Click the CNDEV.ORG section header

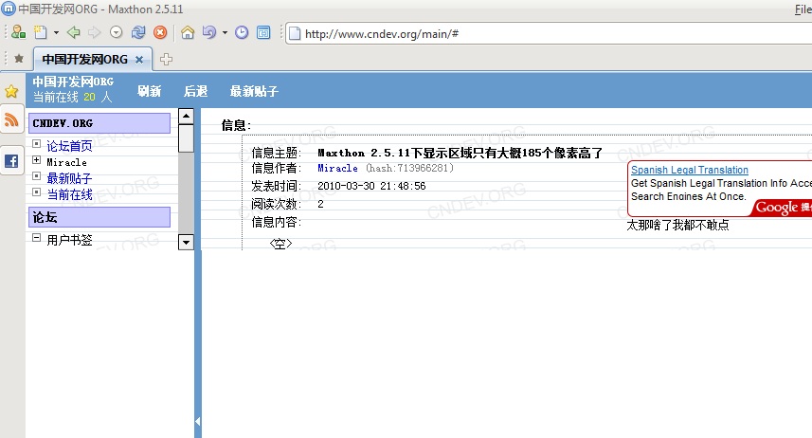[x=99, y=123]
